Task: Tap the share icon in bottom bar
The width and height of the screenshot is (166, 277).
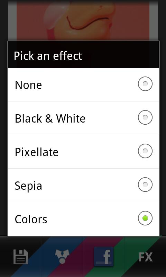Action: point(62,256)
